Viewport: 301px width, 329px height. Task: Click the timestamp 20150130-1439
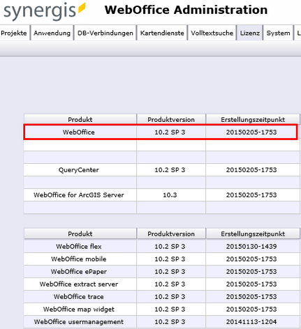253,246
